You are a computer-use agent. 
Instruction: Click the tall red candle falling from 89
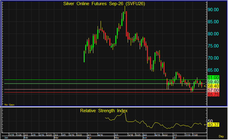pos(126,24)
